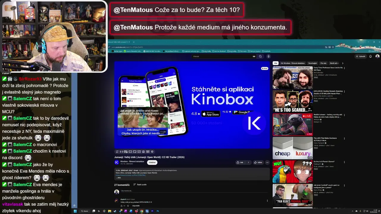Click the 'Skrýt' button on the video
The width and height of the screenshot is (381, 214).
[x=265, y=68]
